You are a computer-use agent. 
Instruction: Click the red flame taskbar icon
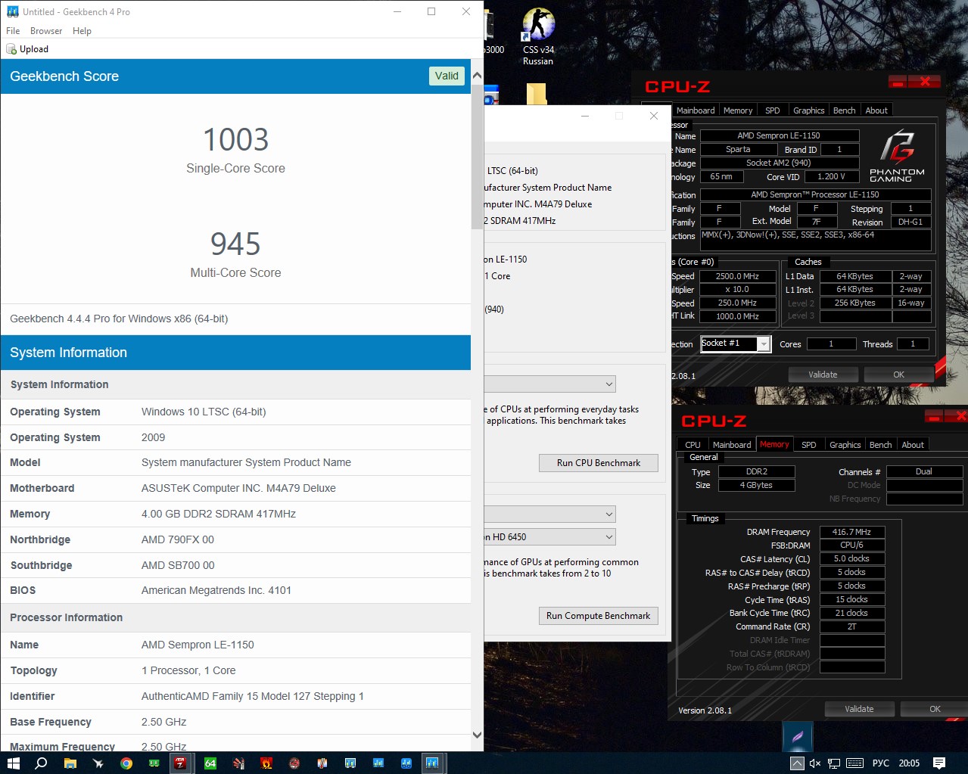[x=266, y=763]
